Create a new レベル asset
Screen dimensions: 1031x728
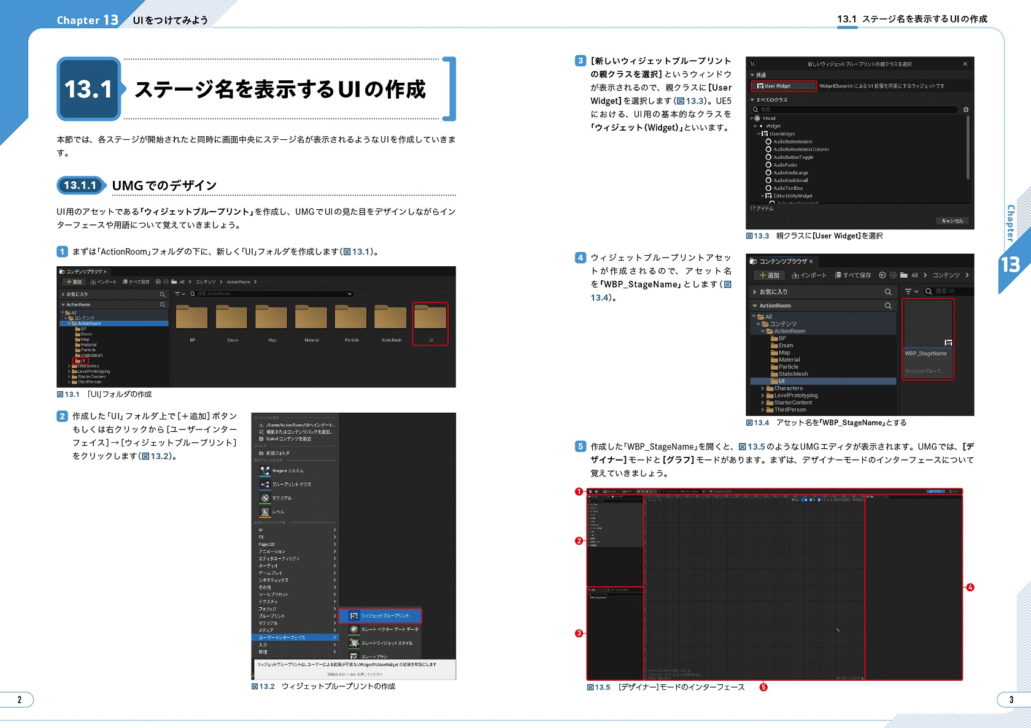(x=277, y=512)
